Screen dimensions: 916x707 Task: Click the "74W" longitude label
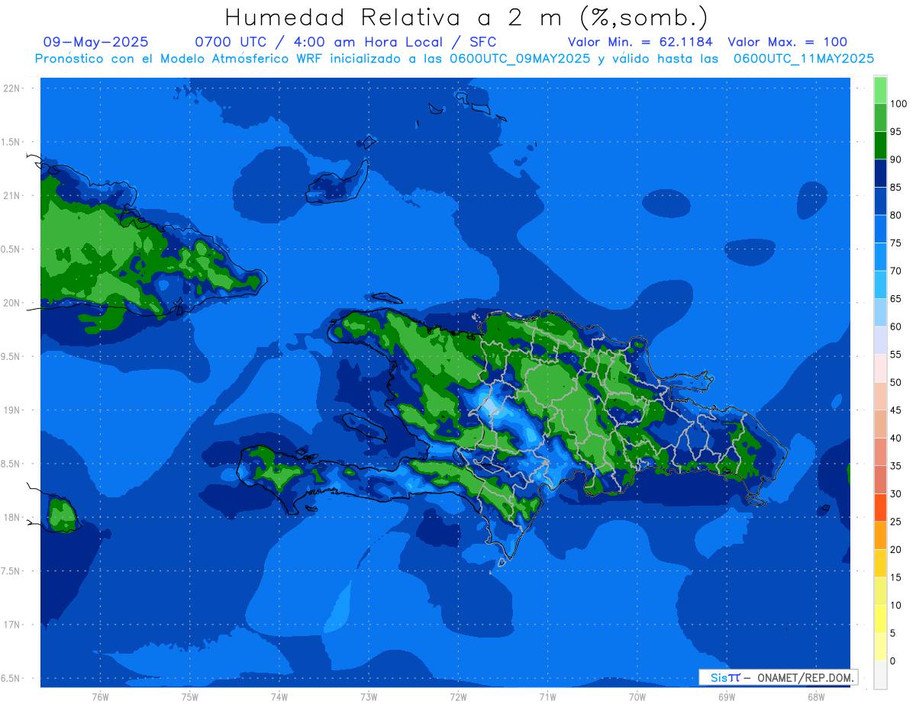[x=279, y=697]
